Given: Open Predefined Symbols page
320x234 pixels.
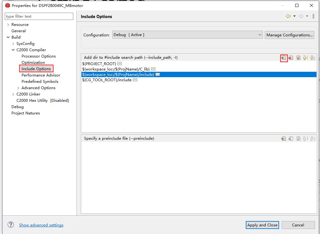Looking at the screenshot, I should click(40, 81).
